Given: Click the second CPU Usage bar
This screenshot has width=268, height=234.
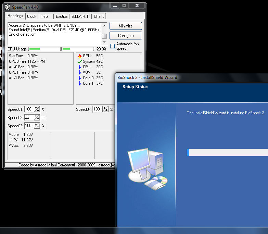Looking at the screenshot, I should 78,49.
